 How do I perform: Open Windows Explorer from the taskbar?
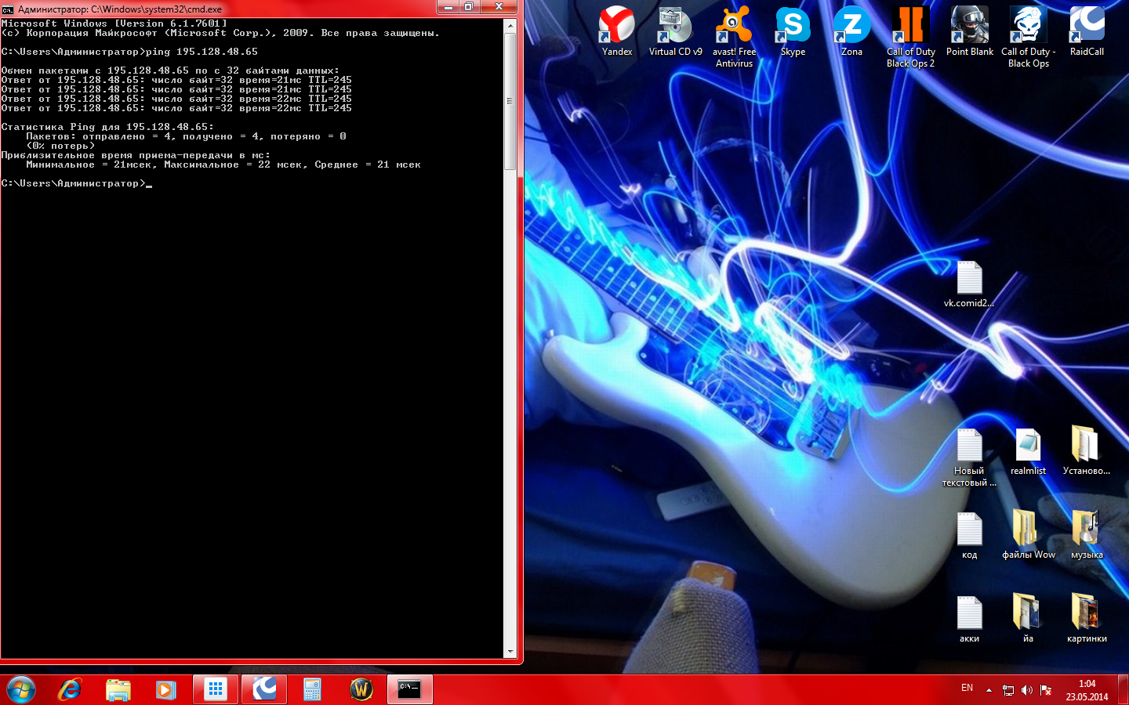pyautogui.click(x=118, y=689)
